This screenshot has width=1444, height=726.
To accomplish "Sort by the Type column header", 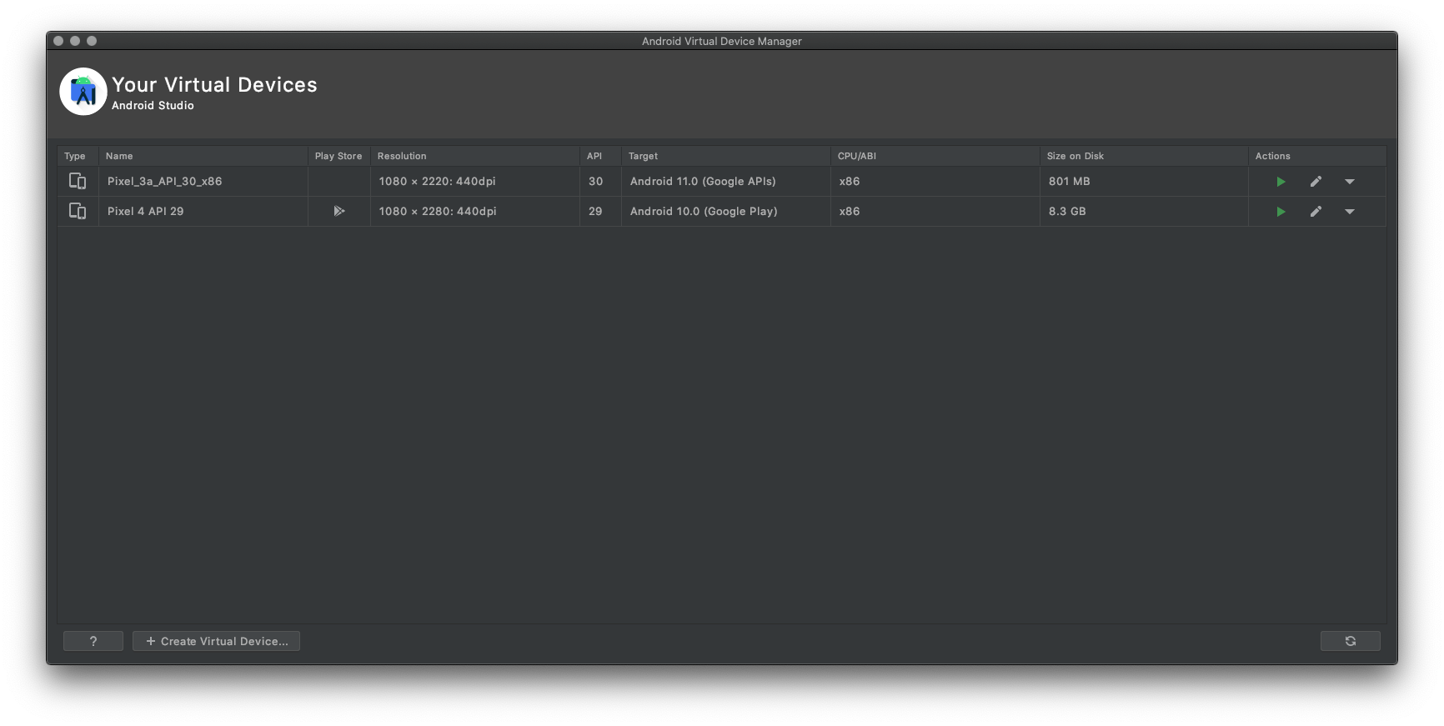I will click(x=78, y=156).
